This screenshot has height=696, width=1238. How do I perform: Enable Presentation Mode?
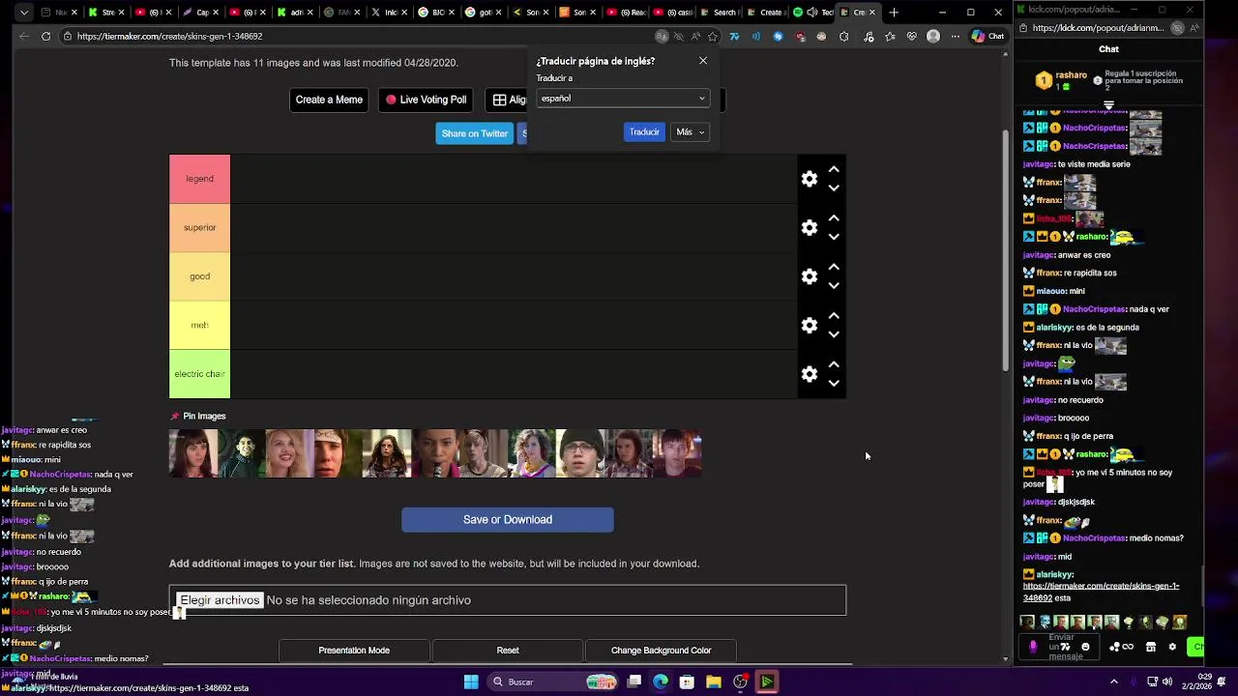(x=354, y=651)
